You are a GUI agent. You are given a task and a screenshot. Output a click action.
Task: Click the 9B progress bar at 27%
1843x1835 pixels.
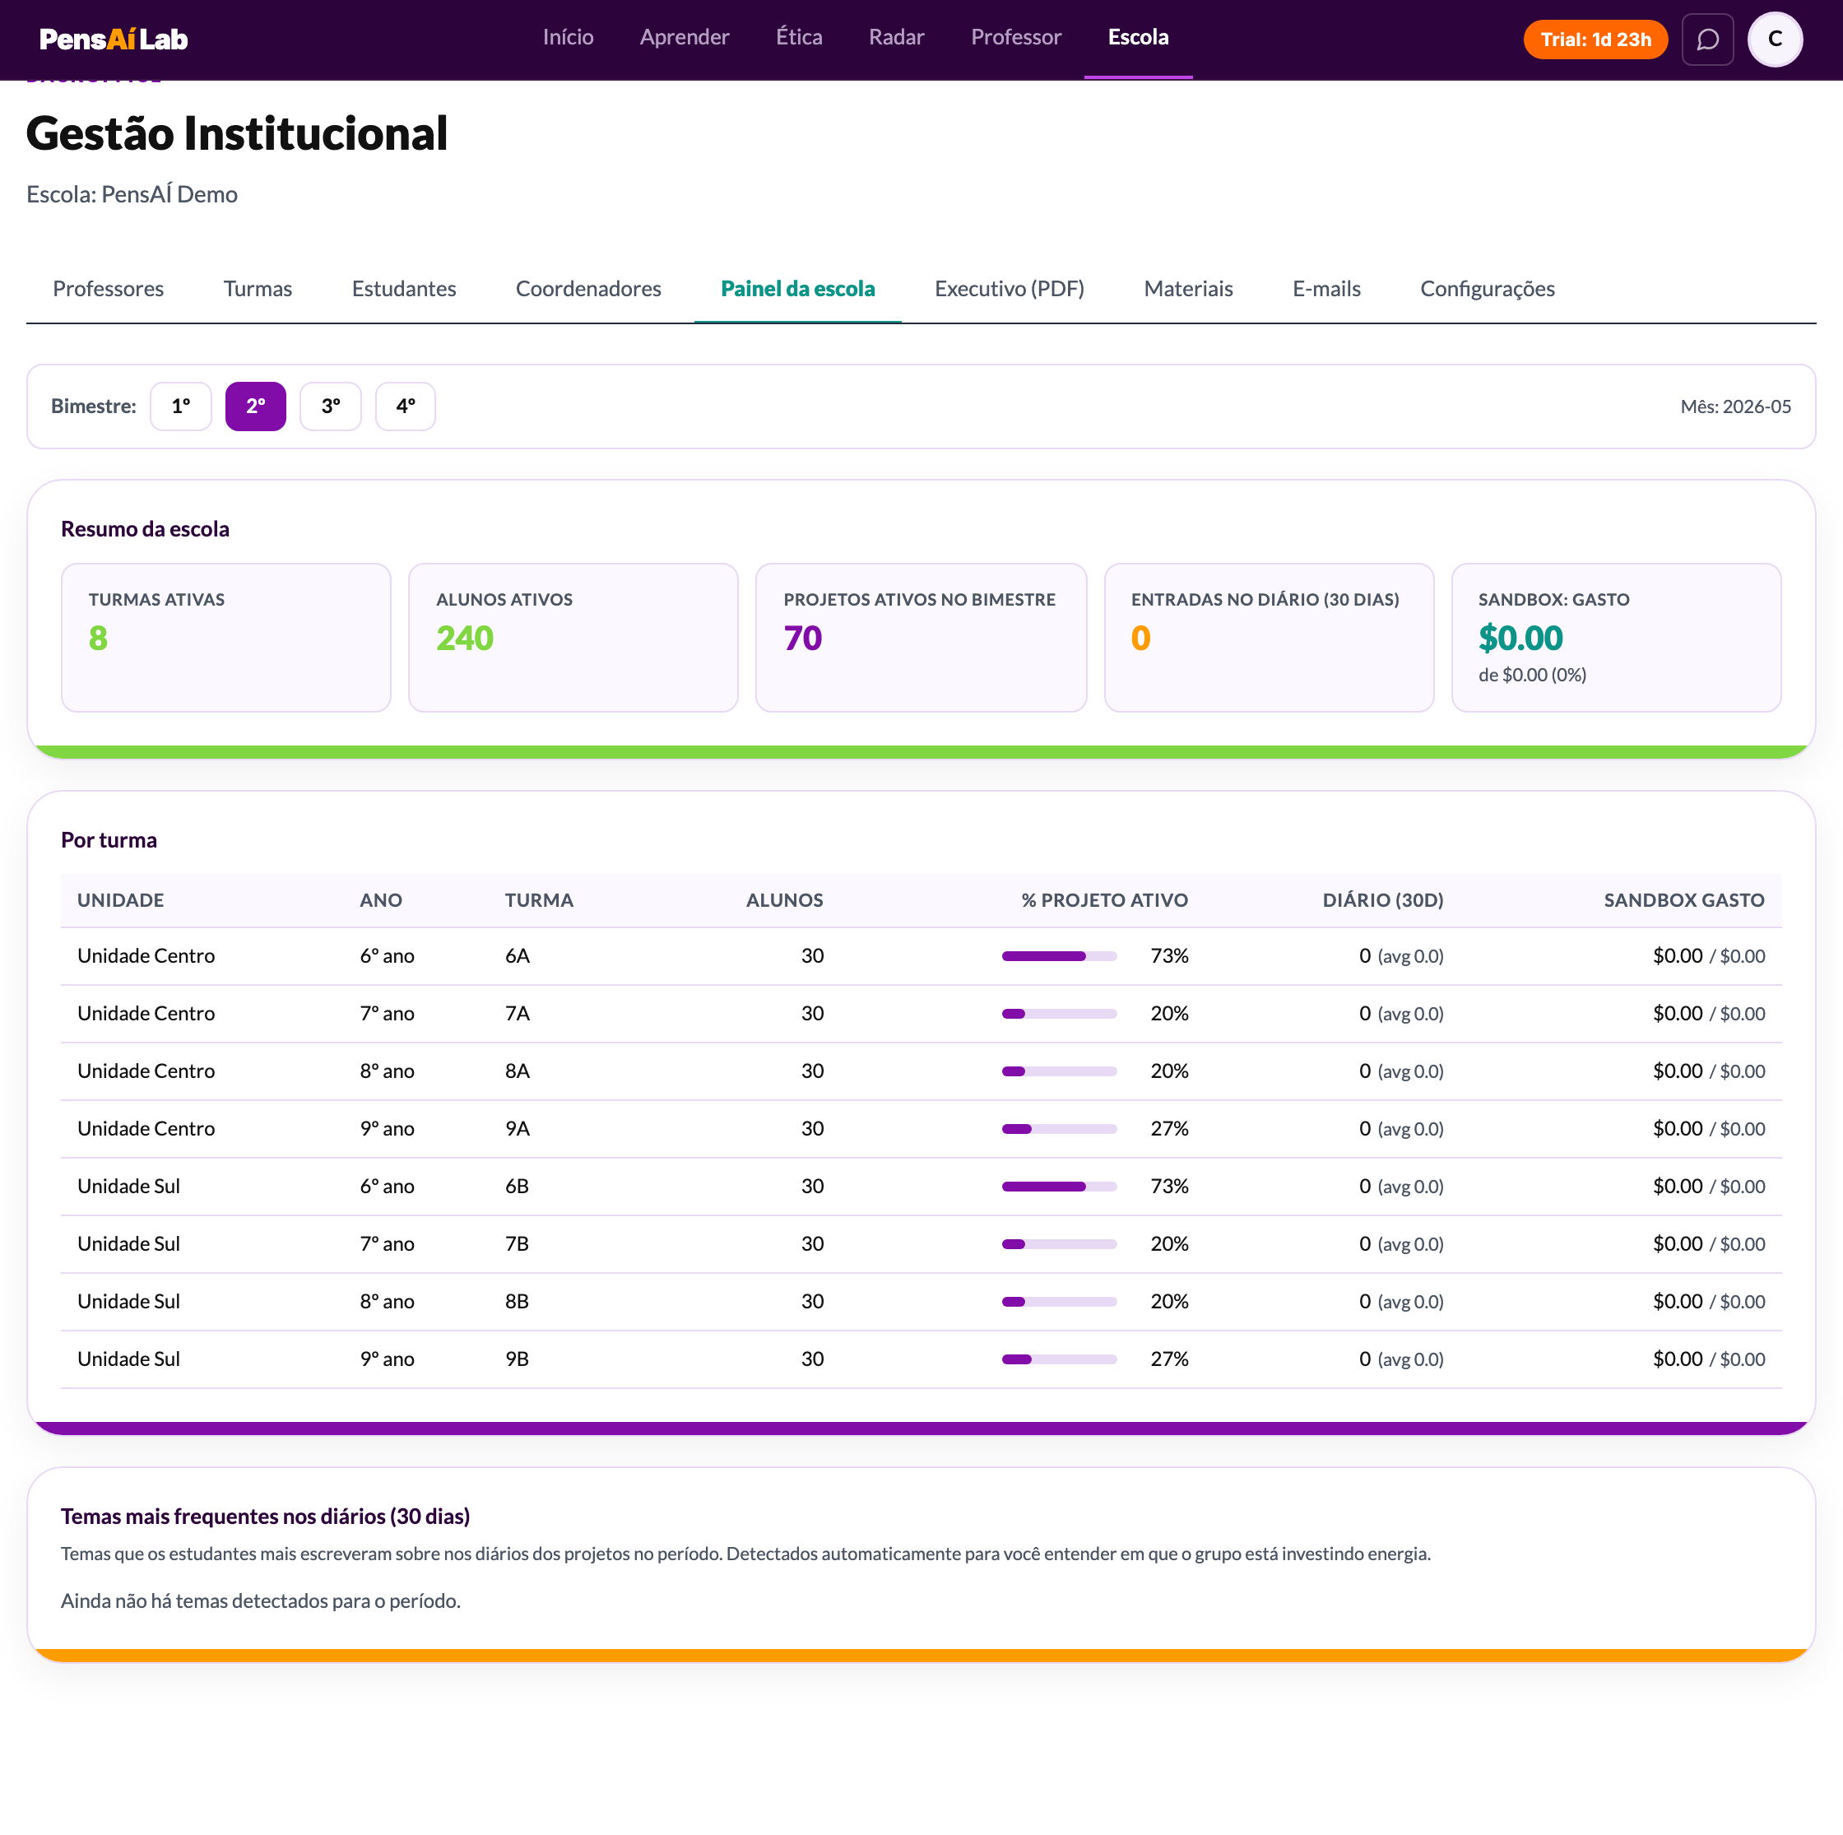tap(1059, 1359)
